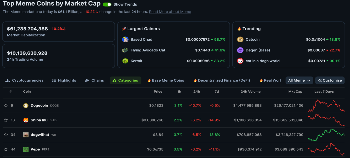Click the $10,139,630,928 trading volume value

click(x=27, y=53)
